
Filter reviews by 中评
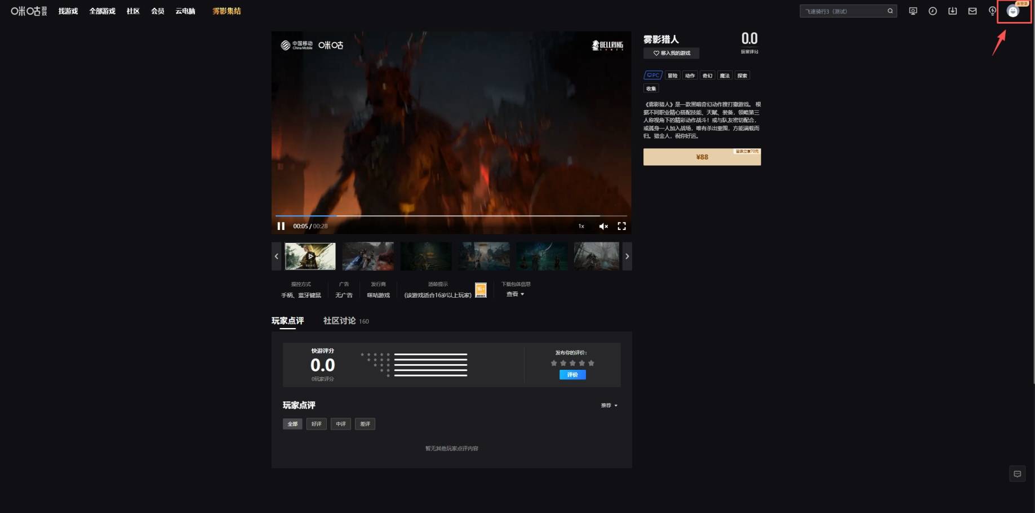(341, 424)
